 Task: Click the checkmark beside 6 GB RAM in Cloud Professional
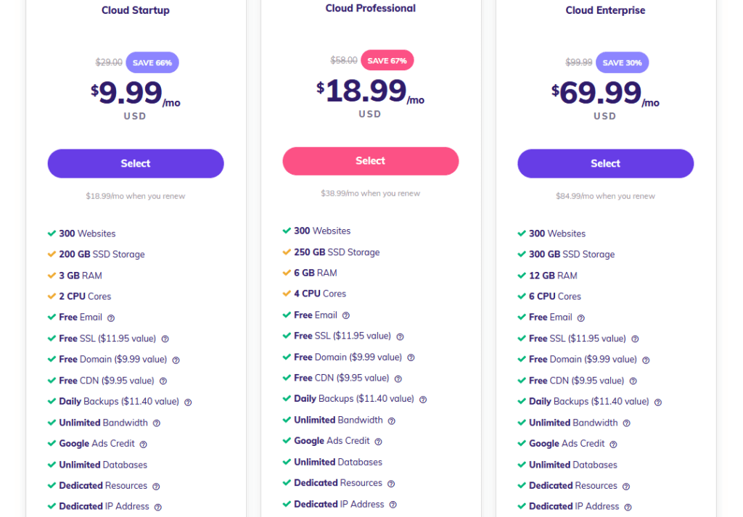[x=287, y=273]
